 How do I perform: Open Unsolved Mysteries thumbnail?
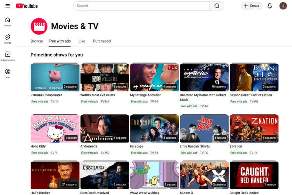click(x=204, y=78)
